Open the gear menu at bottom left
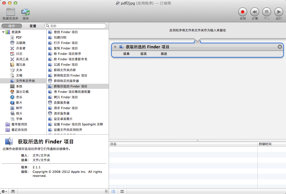Screen dimensions: 286x194 [x=4, y=191]
